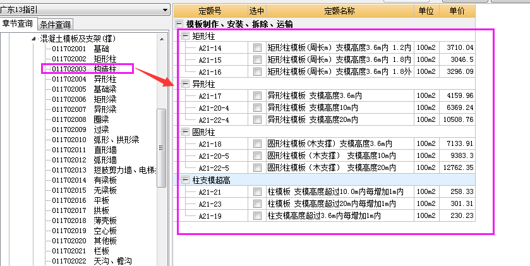This screenshot has width=530, height=266.
Task: Click the 单价 column header
Action: (457, 11)
